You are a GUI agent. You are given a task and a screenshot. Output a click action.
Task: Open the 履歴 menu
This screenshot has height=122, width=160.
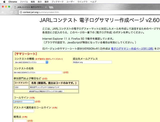46,2
